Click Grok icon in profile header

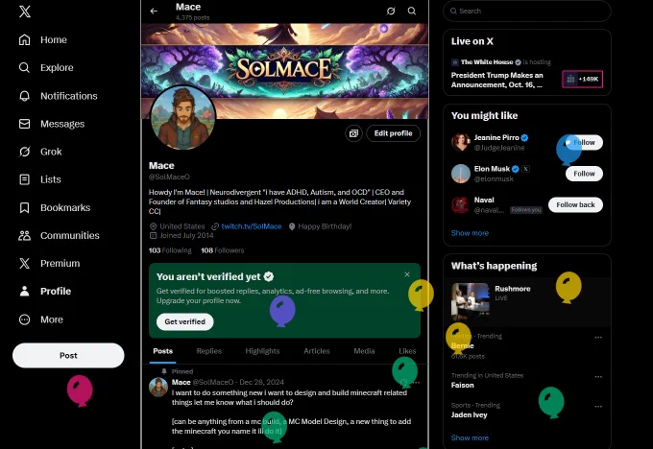[x=391, y=12]
